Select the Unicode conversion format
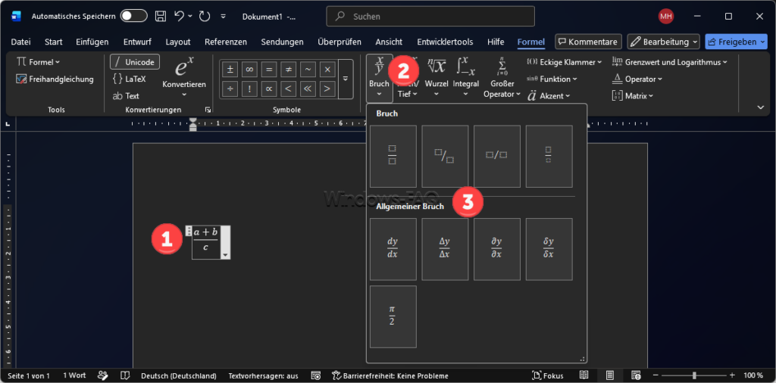The height and width of the screenshot is (383, 776). (135, 62)
